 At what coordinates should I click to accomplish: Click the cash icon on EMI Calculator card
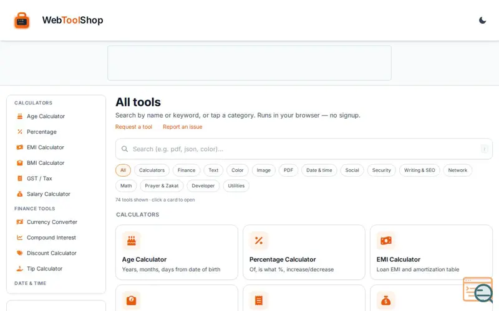pyautogui.click(x=385, y=241)
